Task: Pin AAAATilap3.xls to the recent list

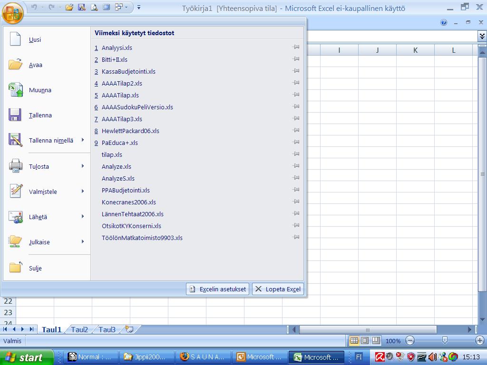Action: (296, 118)
